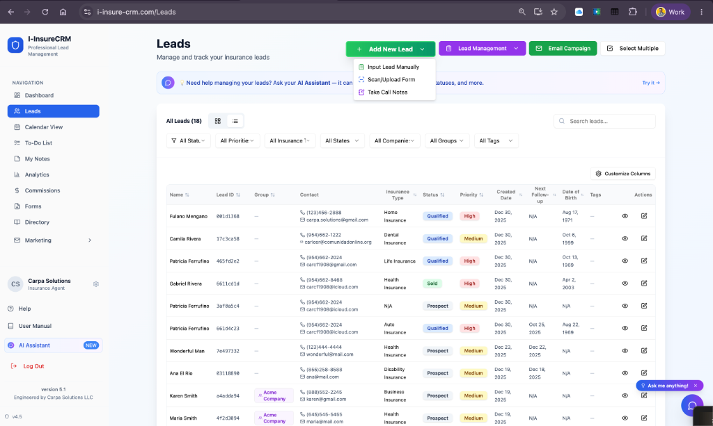The width and height of the screenshot is (713, 426).
Task: Edit the Wonderful Man lead
Action: (644, 351)
